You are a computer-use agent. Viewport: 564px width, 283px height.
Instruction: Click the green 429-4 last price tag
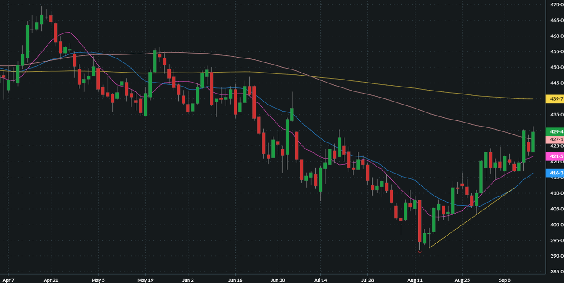click(x=555, y=131)
